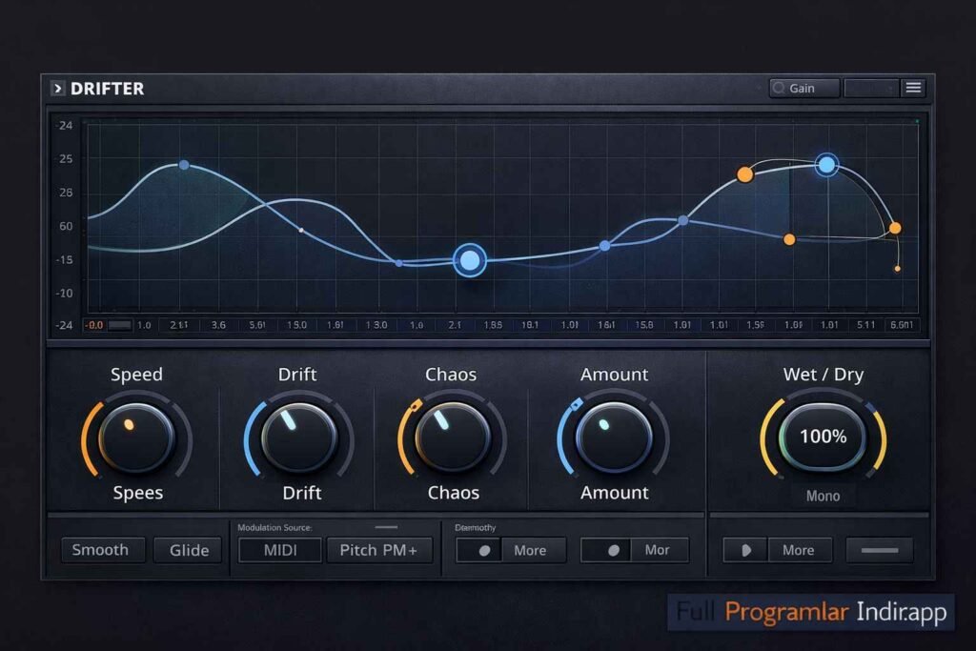Click the play icon beside right More button
The image size is (976, 651).
[x=745, y=550]
